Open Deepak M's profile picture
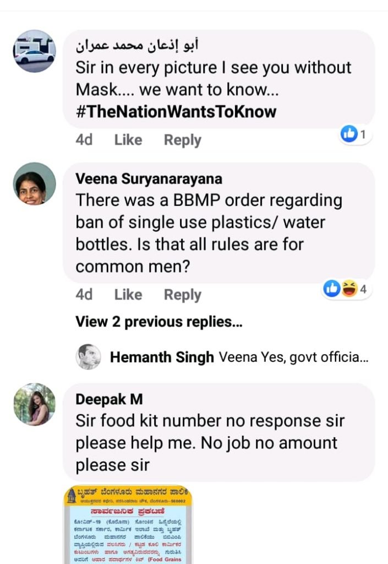 point(34,405)
